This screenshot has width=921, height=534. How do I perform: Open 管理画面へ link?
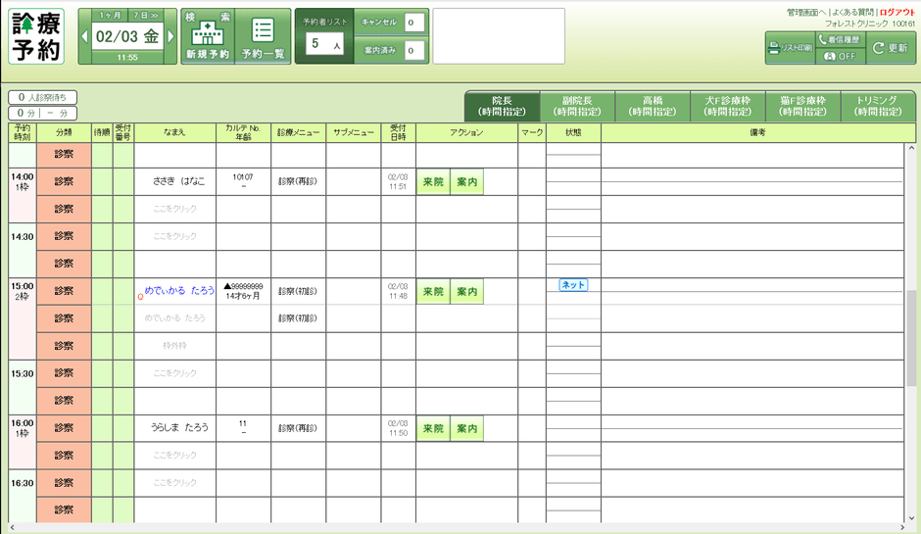[805, 13]
